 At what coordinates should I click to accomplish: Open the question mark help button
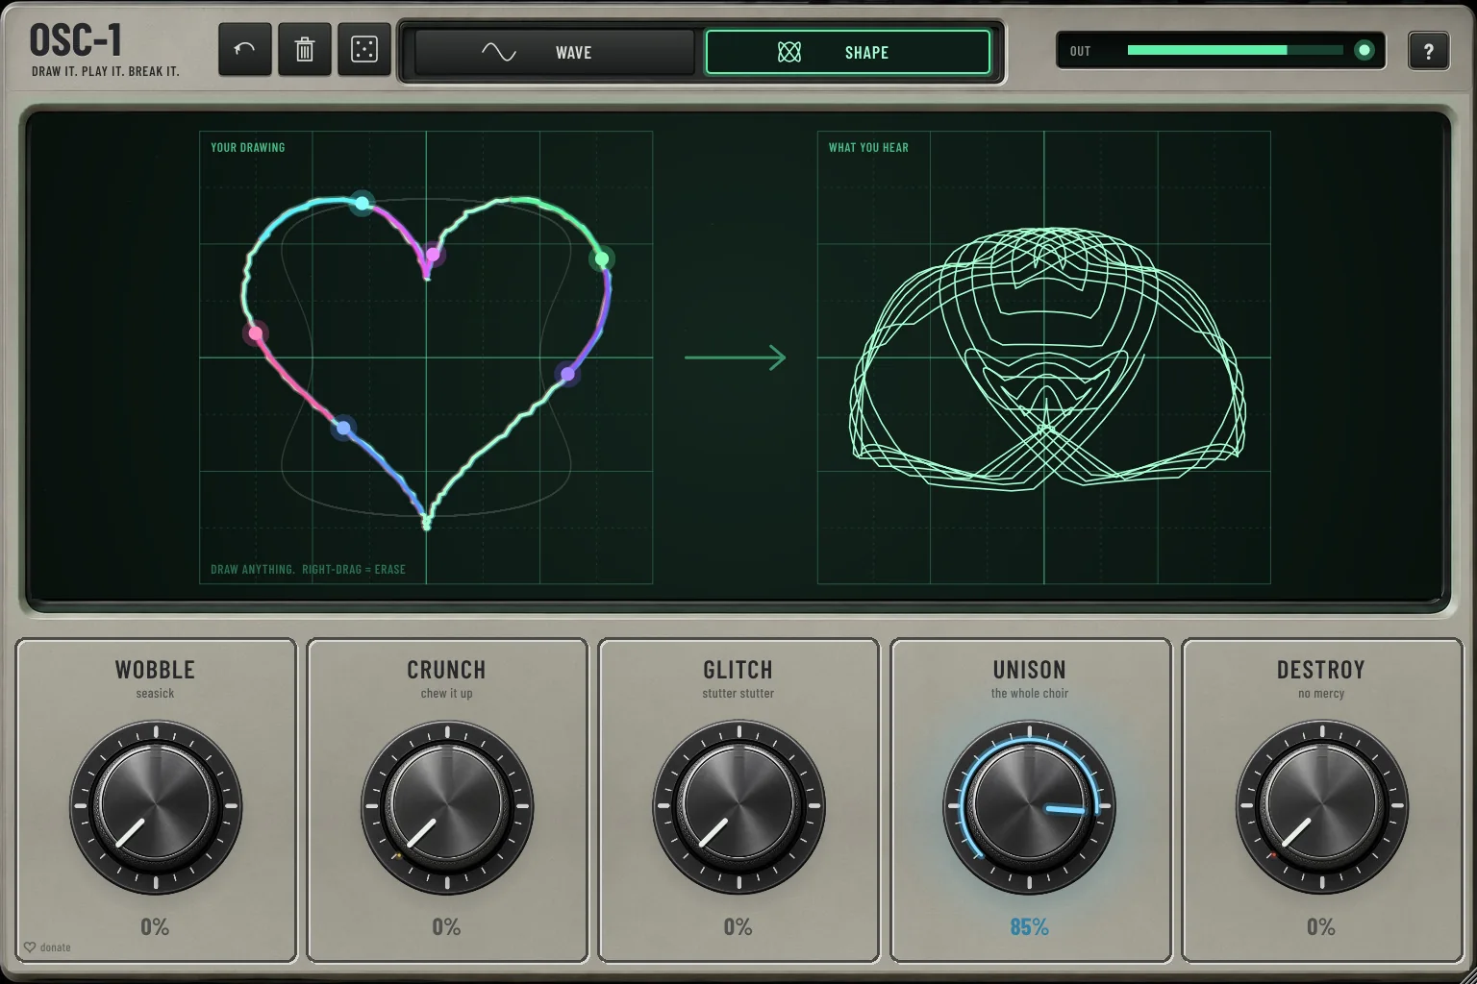[x=1428, y=51]
